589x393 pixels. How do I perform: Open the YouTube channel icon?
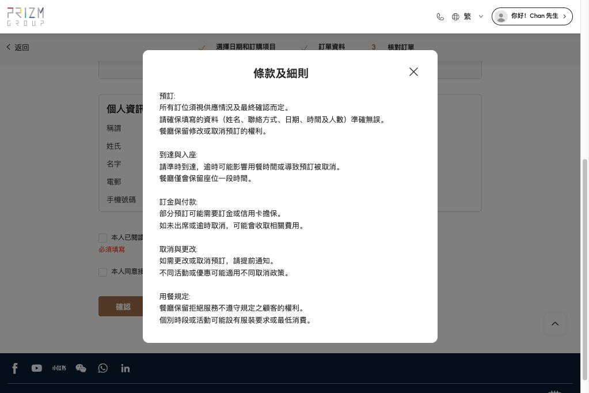click(x=36, y=368)
